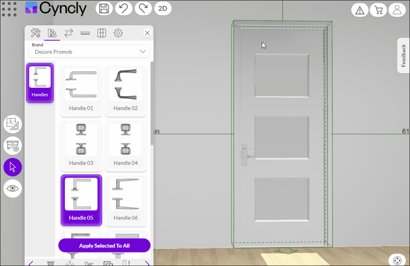This screenshot has height=266, width=410.
Task: Activate the selection pointer tool
Action: pyautogui.click(x=13, y=167)
